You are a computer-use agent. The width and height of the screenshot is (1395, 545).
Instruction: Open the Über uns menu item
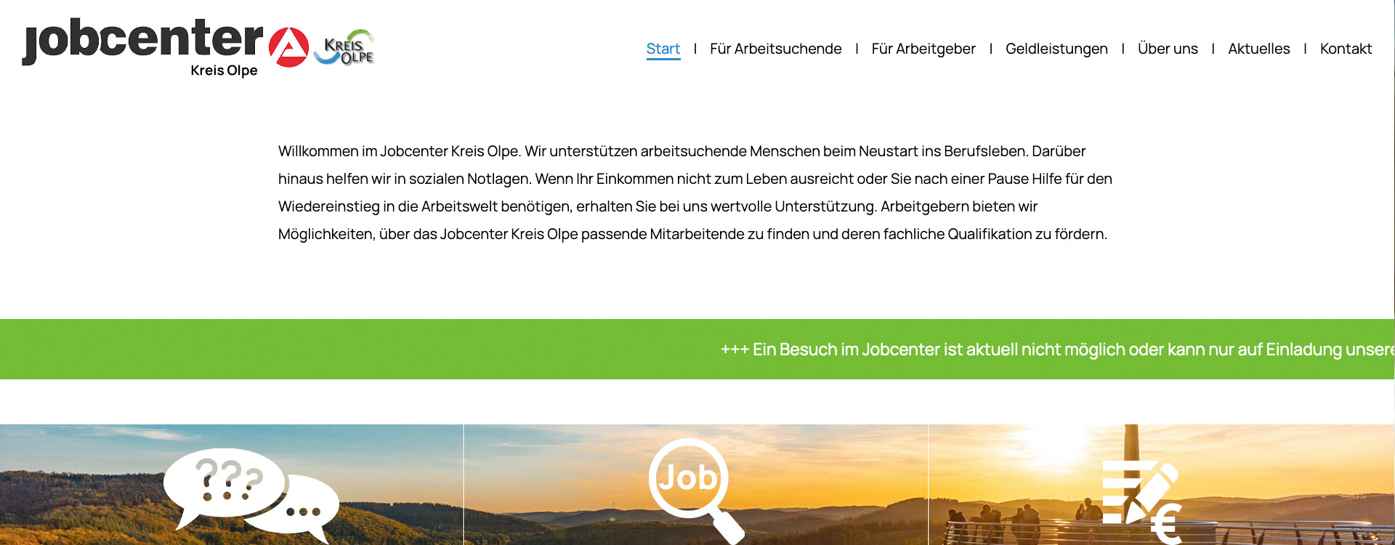pyautogui.click(x=1168, y=49)
